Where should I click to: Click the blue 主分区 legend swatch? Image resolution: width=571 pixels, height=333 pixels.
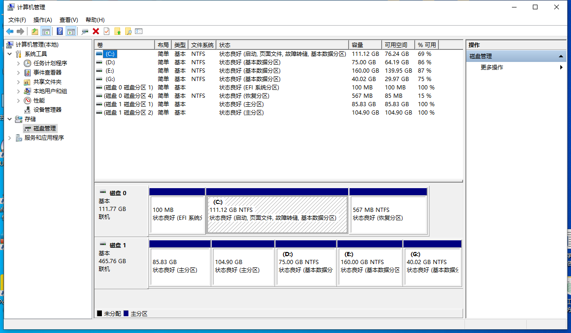(126, 314)
